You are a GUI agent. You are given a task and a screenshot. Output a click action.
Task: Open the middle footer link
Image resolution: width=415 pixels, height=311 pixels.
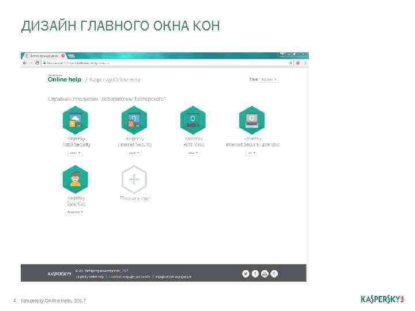(x=130, y=276)
